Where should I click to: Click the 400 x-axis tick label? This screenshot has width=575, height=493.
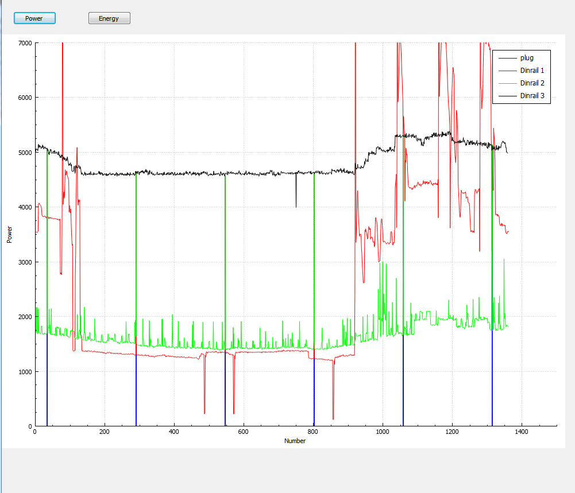(x=174, y=432)
